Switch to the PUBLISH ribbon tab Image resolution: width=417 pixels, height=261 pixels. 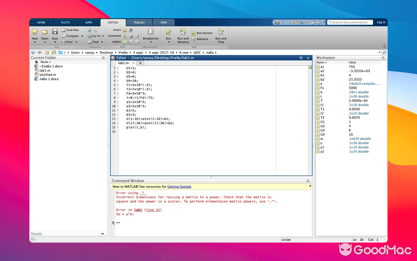139,22
